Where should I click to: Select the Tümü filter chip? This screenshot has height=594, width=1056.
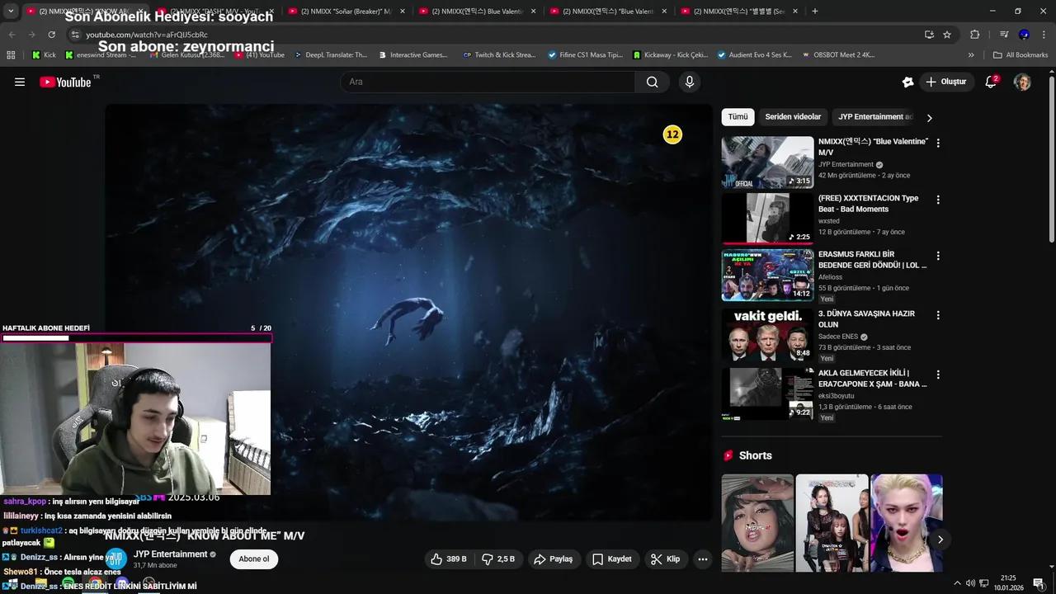click(738, 117)
